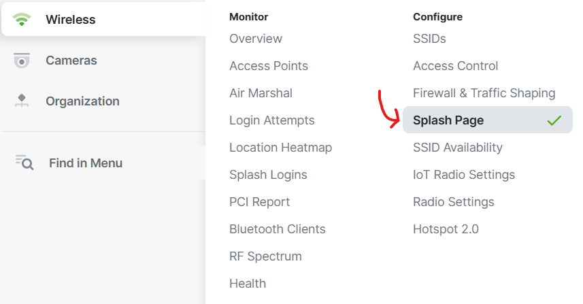The height and width of the screenshot is (304, 583).
Task: Select Organization in the sidebar
Action: [103, 101]
